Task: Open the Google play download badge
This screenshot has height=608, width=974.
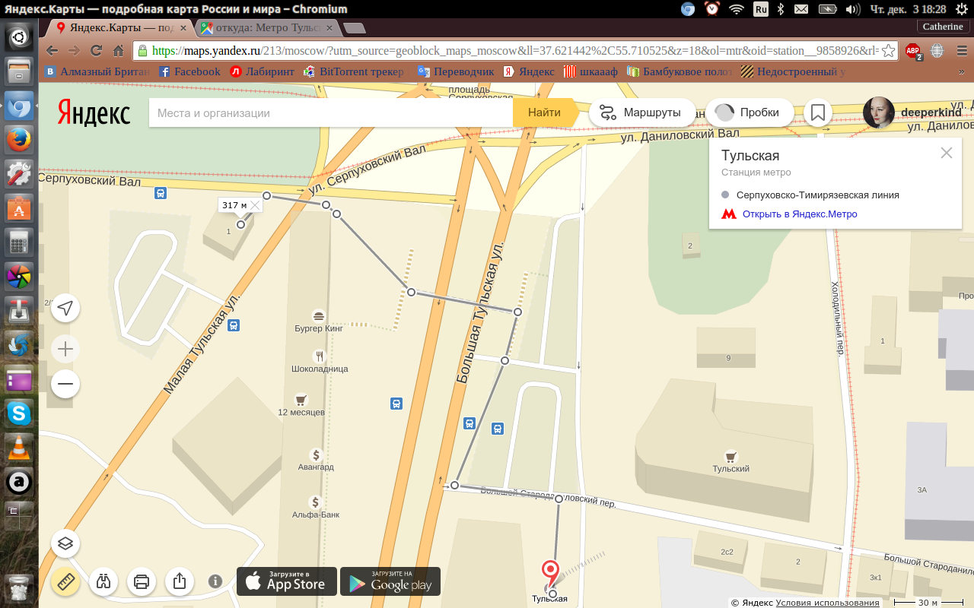Action: pyautogui.click(x=390, y=581)
